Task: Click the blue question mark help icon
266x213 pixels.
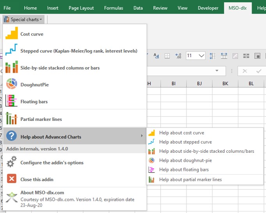Action: click(x=11, y=136)
